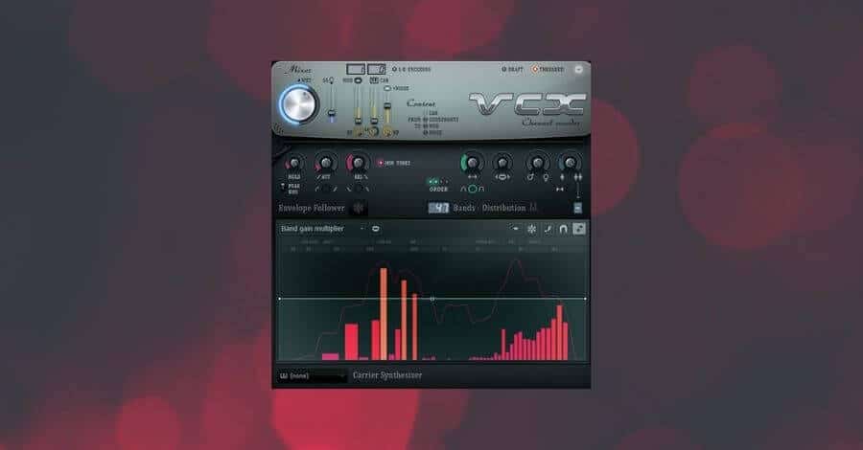
Task: Click the first icon of the envelope editor tool row
Action: pyautogui.click(x=515, y=229)
